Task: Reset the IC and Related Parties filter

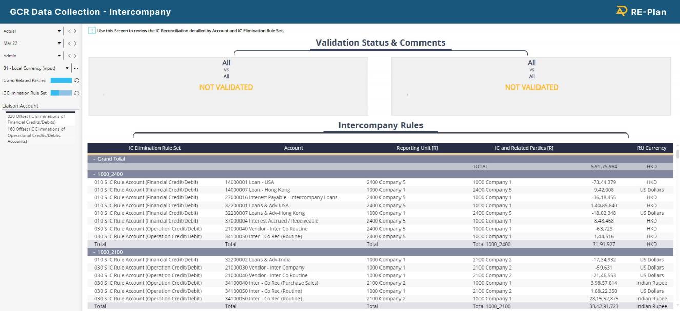Action: click(x=77, y=80)
